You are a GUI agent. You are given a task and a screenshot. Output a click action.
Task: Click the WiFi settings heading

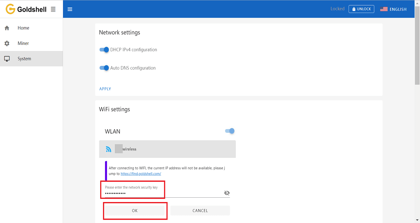[114, 109]
